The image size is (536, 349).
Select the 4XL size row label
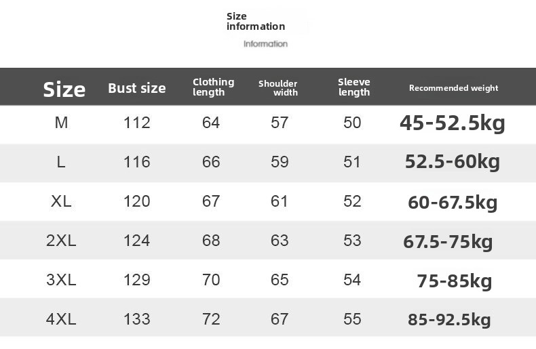pos(61,319)
